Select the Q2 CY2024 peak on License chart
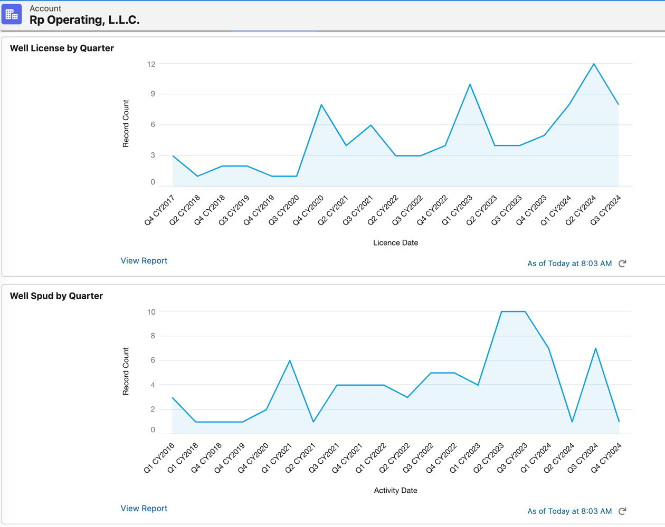The height and width of the screenshot is (527, 665). (594, 64)
